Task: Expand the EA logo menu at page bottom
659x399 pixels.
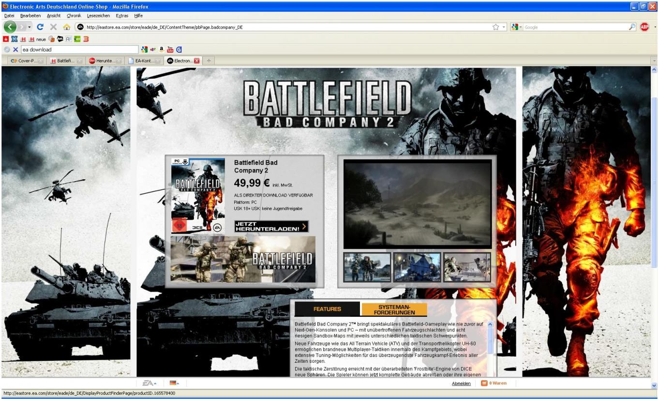Action: click(149, 383)
